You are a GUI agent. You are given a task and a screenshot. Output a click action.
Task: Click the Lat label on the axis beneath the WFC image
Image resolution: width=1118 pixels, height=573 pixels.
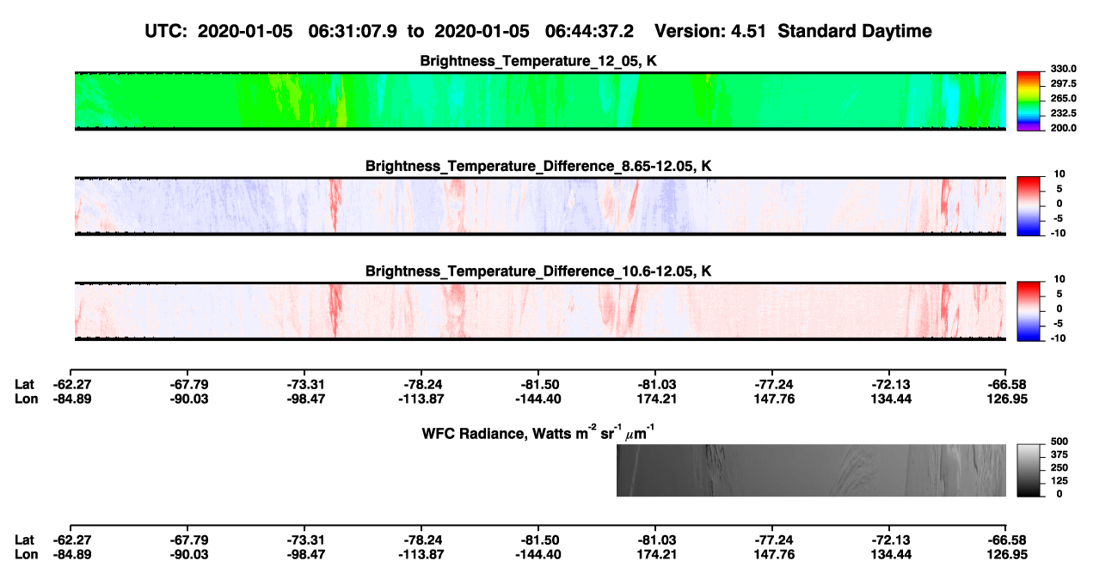[24, 539]
